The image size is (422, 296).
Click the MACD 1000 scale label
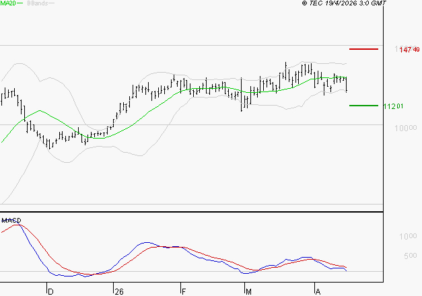point(408,237)
